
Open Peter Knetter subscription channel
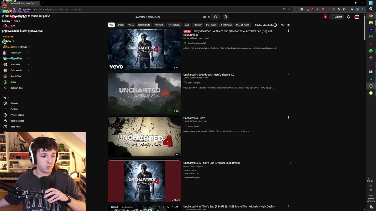click(16, 70)
